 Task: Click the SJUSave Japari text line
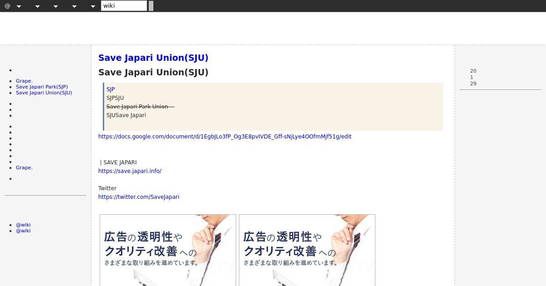coord(126,115)
